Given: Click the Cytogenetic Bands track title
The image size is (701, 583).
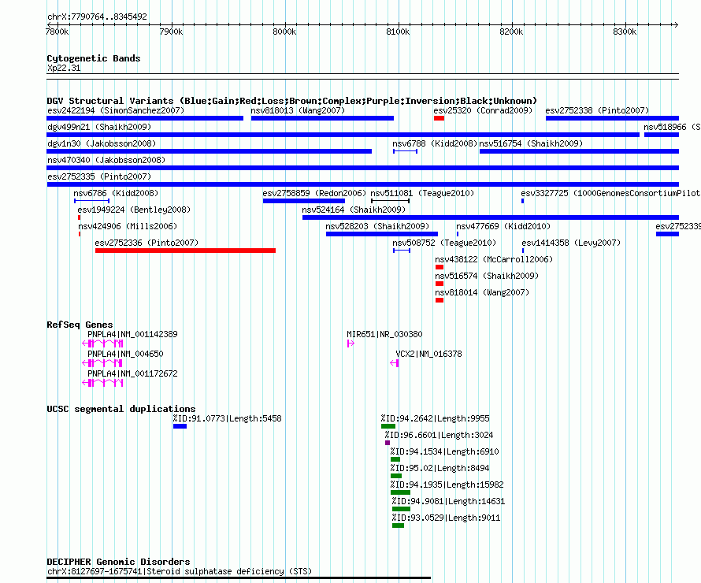Looking at the screenshot, I should [x=94, y=58].
